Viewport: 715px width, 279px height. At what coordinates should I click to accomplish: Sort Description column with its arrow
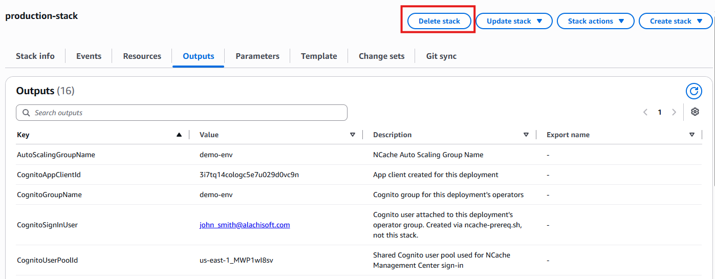(x=526, y=135)
